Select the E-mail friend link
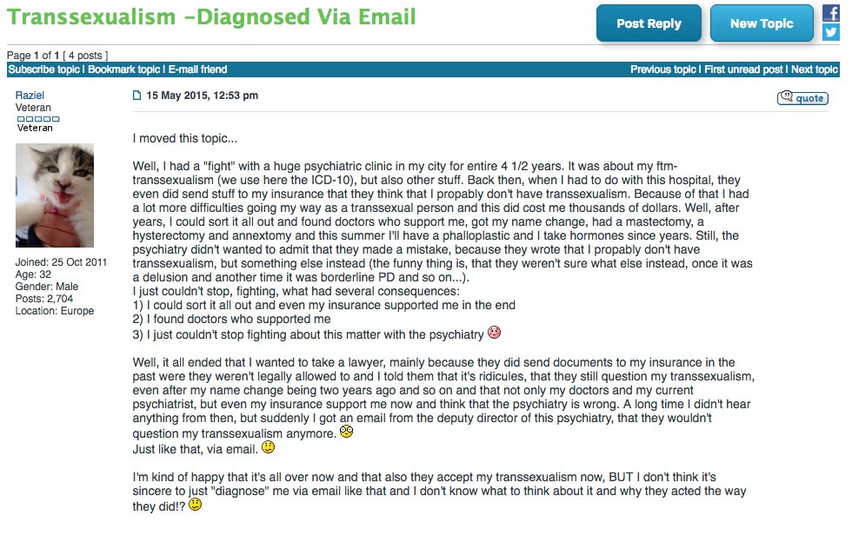 (x=198, y=69)
